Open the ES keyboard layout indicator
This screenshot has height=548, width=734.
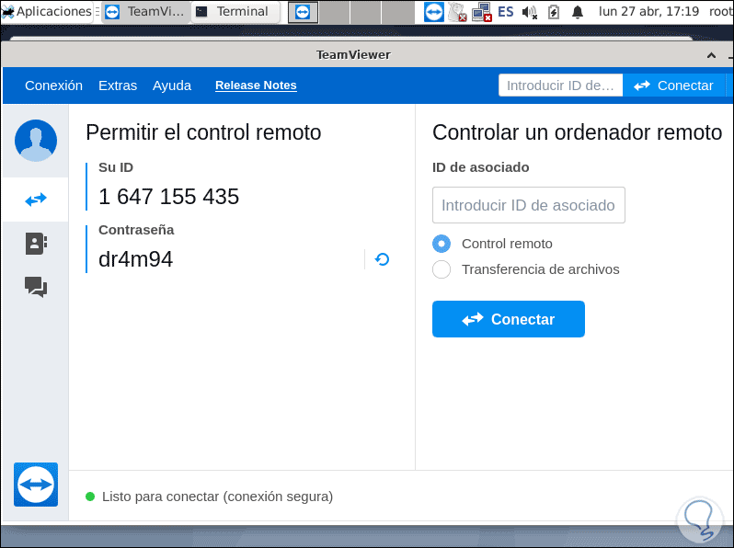506,12
